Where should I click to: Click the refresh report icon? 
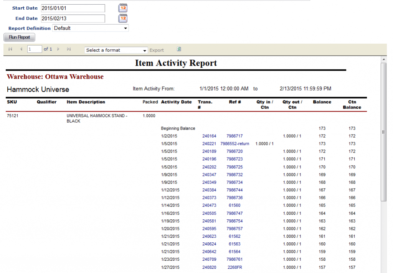coord(179,49)
